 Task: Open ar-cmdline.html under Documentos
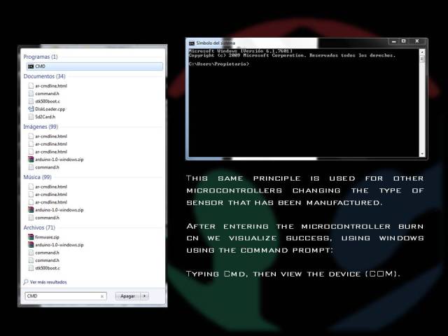pyautogui.click(x=48, y=85)
